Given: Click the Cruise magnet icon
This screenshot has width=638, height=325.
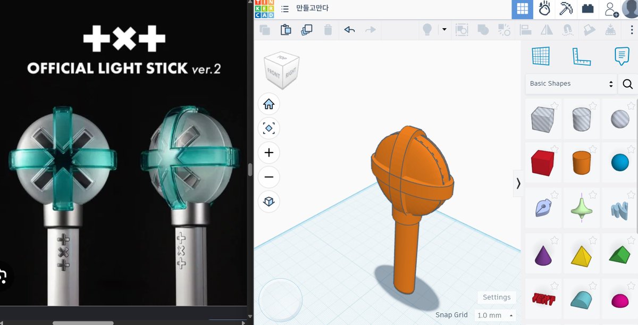Looking at the screenshot, I should 567,30.
